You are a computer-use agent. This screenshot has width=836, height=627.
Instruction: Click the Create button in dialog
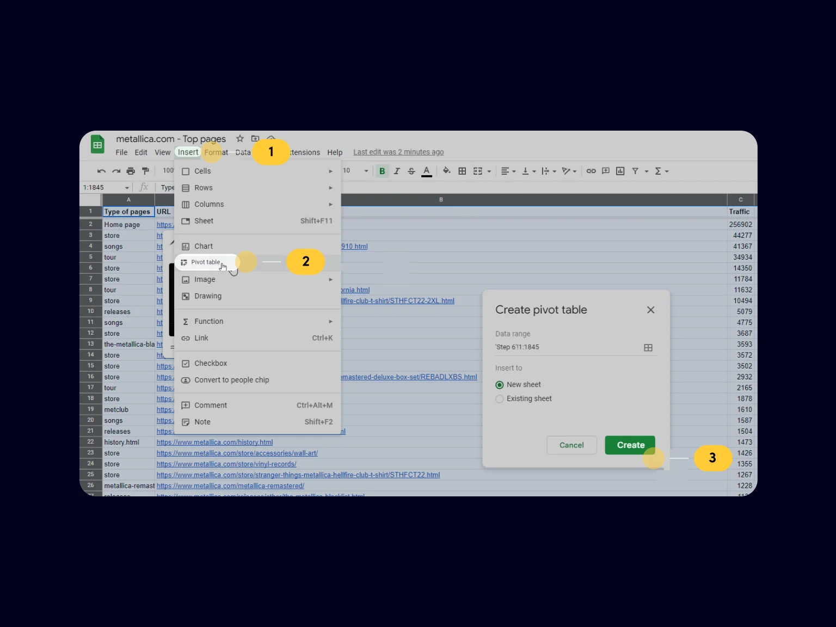tap(630, 445)
